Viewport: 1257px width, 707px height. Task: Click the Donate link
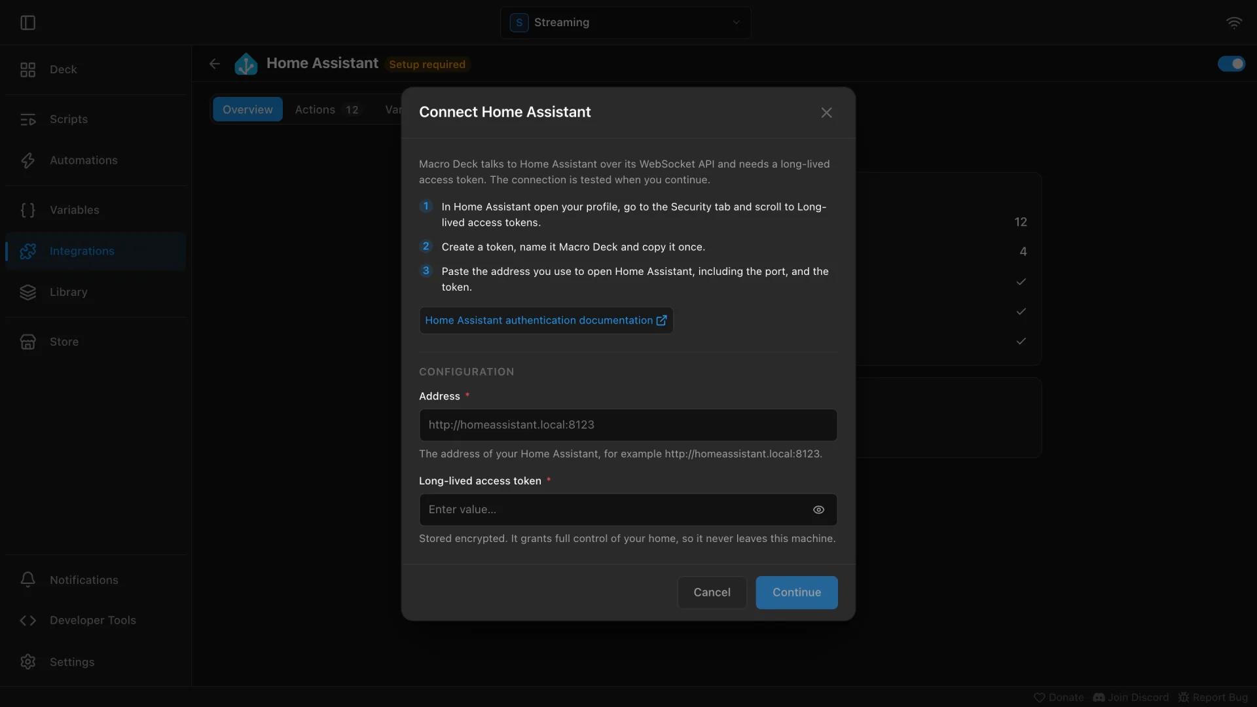[x=1059, y=697]
